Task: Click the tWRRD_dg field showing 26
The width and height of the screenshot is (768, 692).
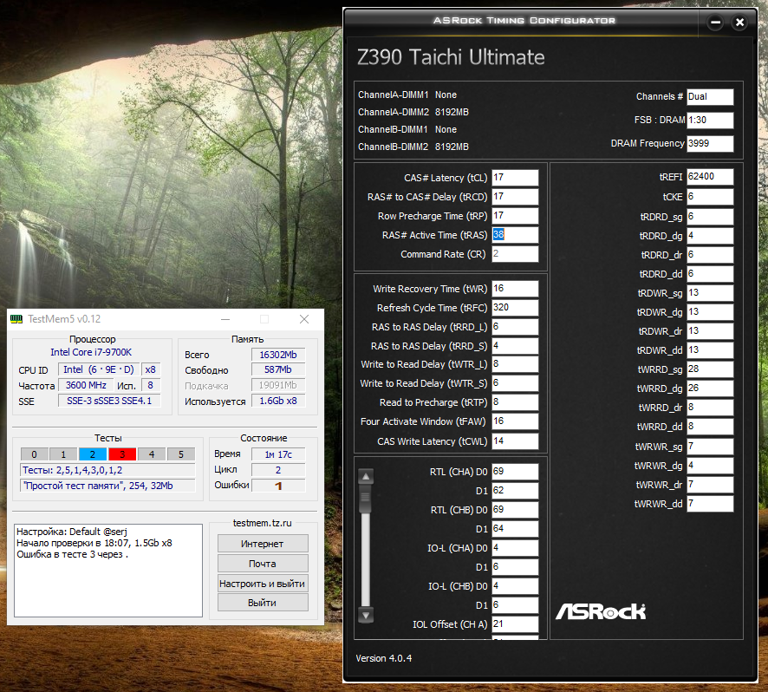Action: (x=710, y=388)
